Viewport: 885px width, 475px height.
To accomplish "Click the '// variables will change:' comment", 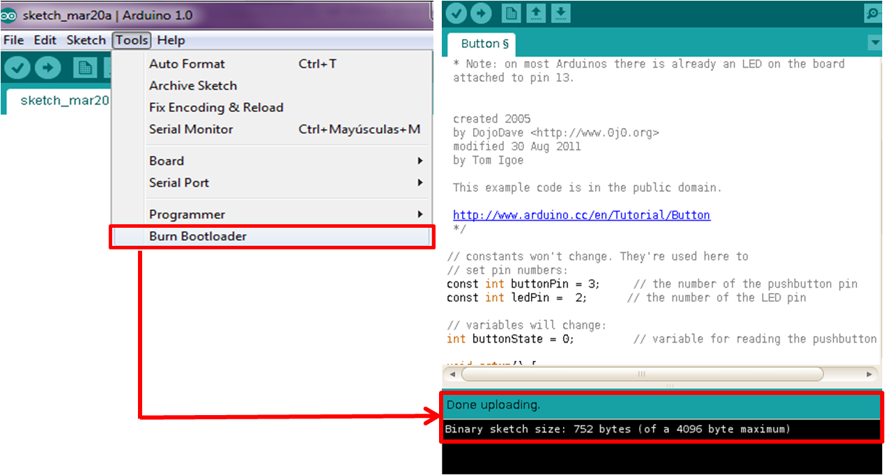I will (x=527, y=325).
